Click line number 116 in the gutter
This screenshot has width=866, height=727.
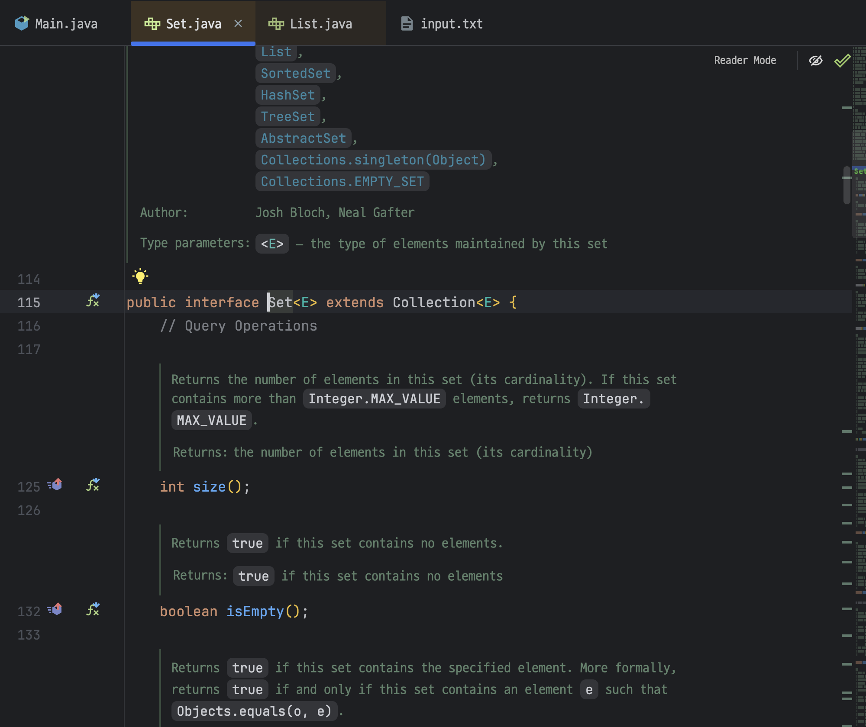point(29,326)
